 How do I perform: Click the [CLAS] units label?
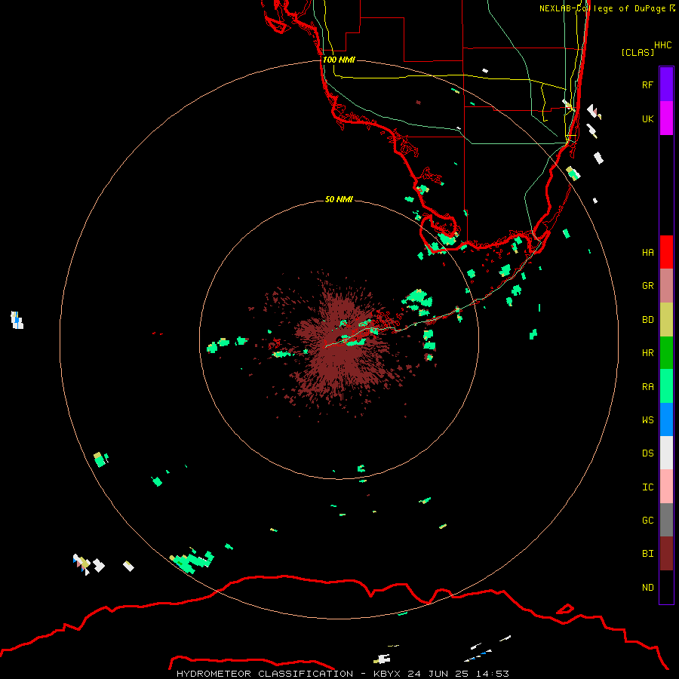pos(638,52)
